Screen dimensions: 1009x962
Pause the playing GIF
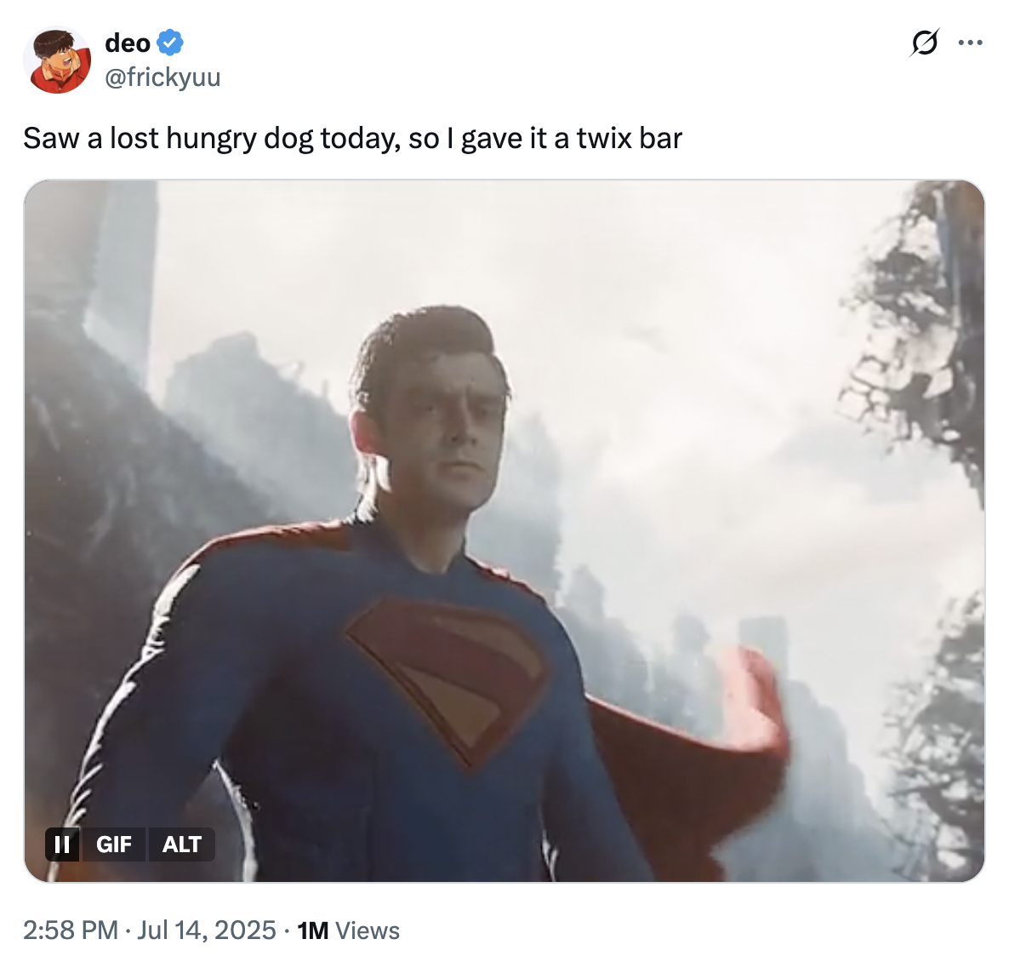click(x=62, y=844)
